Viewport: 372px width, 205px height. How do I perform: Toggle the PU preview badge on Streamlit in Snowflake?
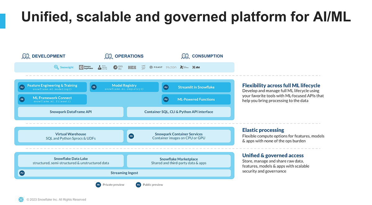[166, 87]
